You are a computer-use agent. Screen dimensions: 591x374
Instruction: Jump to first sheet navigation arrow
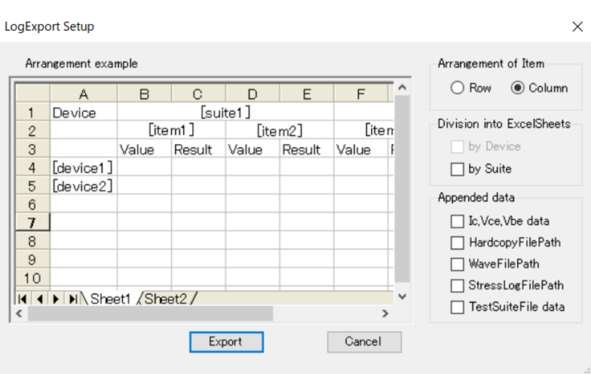[23, 299]
